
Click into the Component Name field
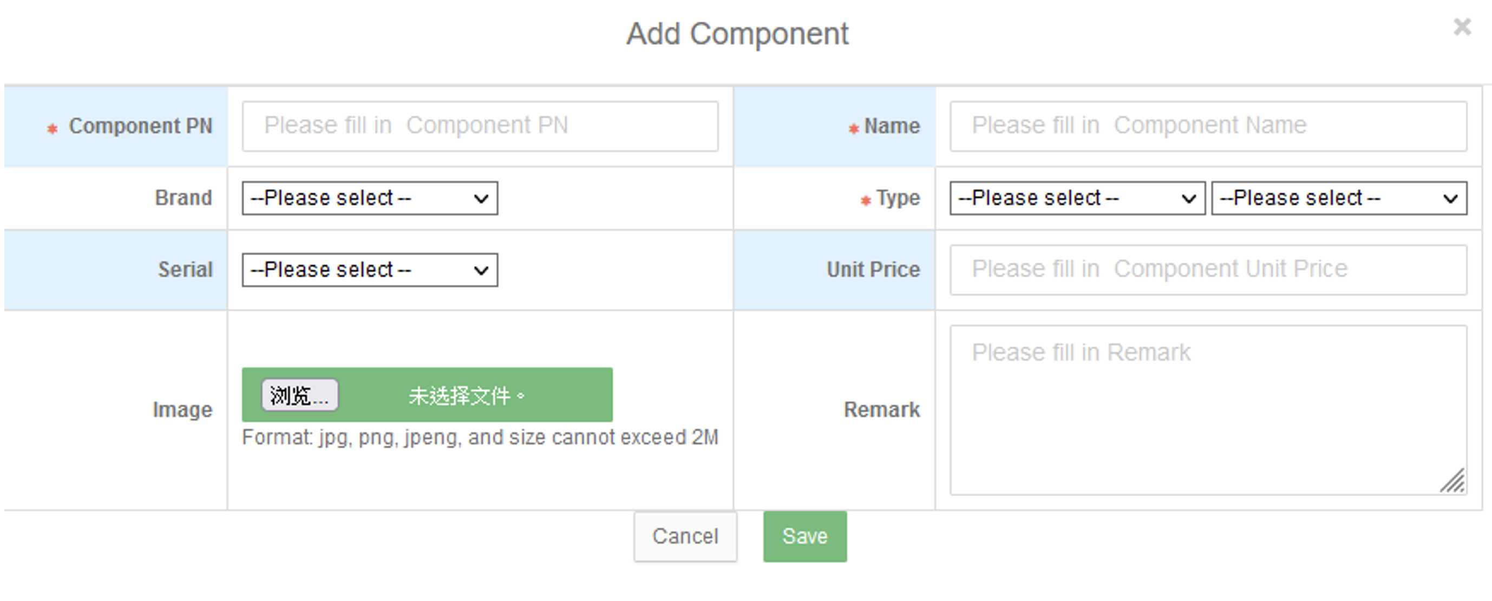pos(1208,126)
